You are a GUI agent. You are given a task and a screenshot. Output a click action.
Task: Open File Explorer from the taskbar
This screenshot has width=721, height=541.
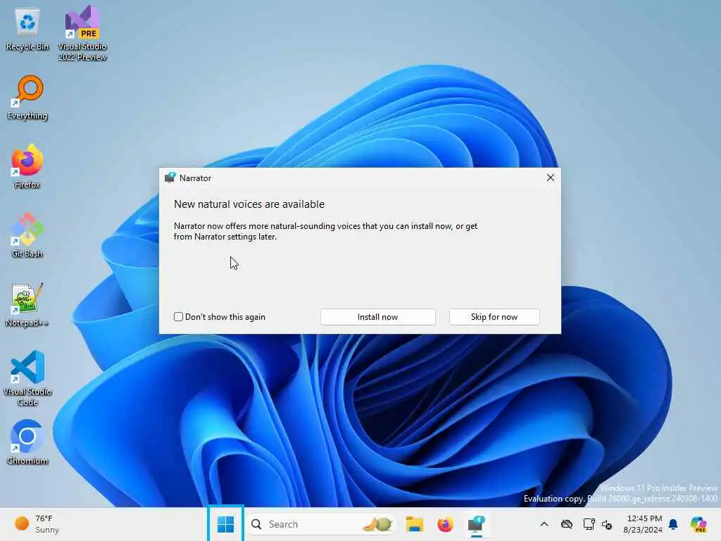pyautogui.click(x=414, y=524)
